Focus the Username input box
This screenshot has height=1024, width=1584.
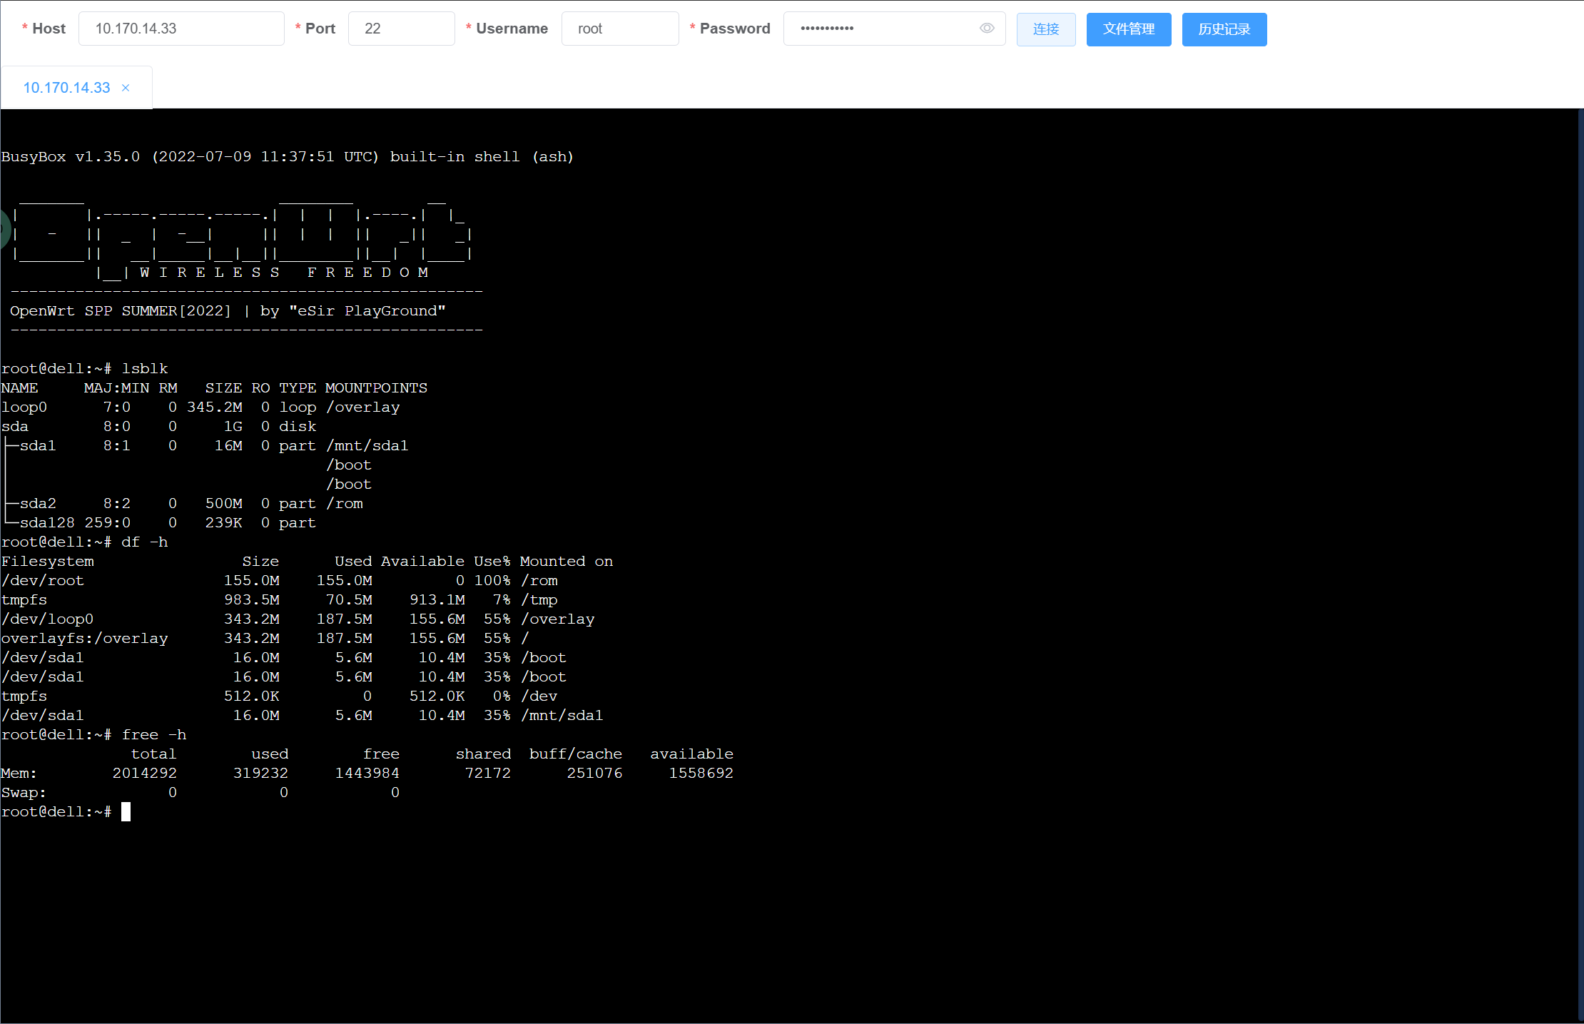pos(619,29)
